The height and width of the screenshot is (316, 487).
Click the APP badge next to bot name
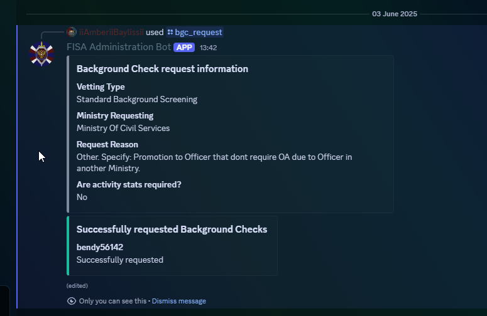[184, 48]
